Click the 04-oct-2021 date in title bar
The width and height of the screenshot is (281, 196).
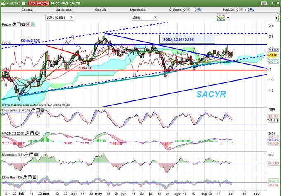59,3
